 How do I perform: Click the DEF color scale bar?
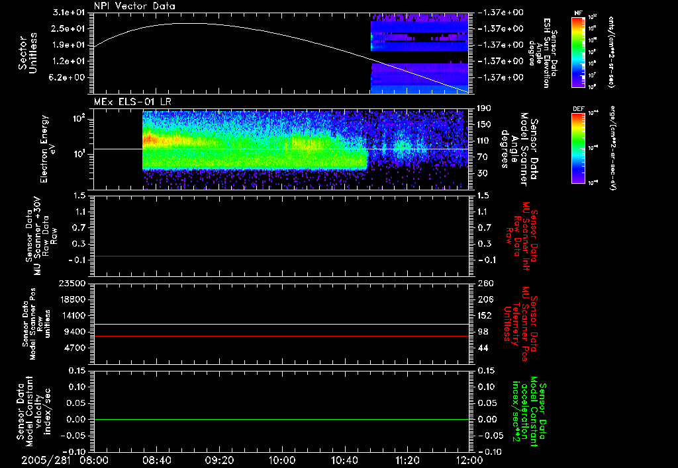pyautogui.click(x=579, y=148)
